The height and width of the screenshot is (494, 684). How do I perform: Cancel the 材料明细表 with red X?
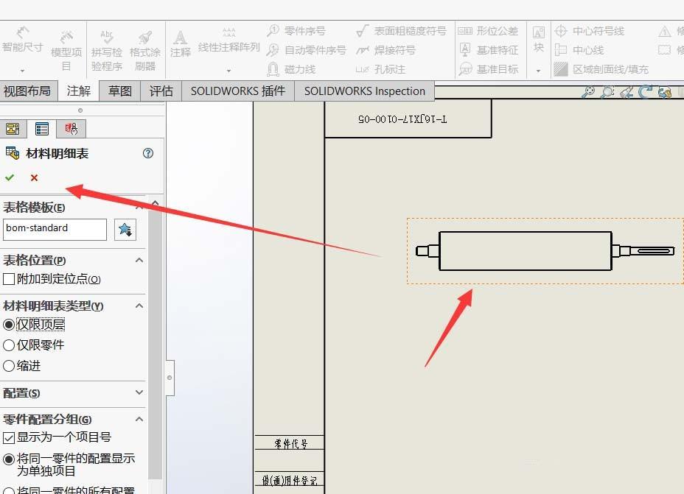(32, 177)
